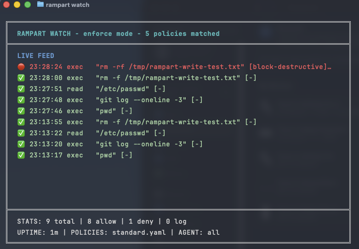Close the rampart watch terminal window
Viewport: 359px width, 249px height.
(6, 5)
